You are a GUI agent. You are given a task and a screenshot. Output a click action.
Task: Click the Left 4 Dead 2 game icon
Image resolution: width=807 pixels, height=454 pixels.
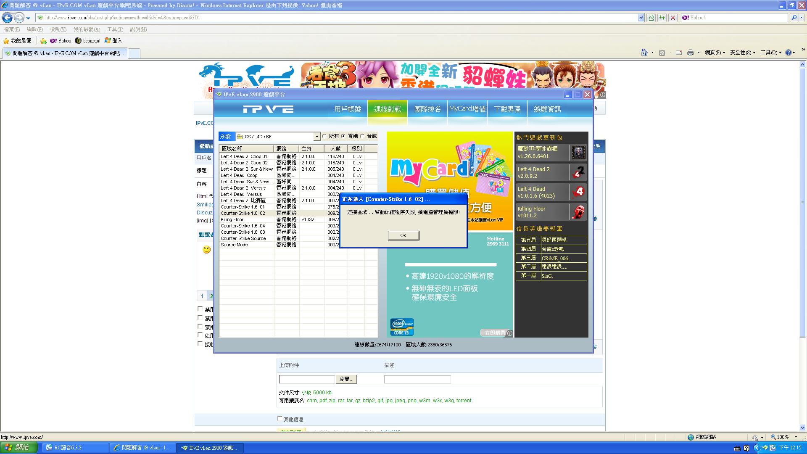[578, 172]
